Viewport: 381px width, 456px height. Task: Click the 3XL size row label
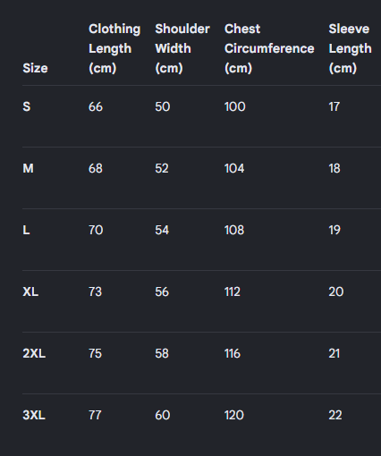point(34,415)
